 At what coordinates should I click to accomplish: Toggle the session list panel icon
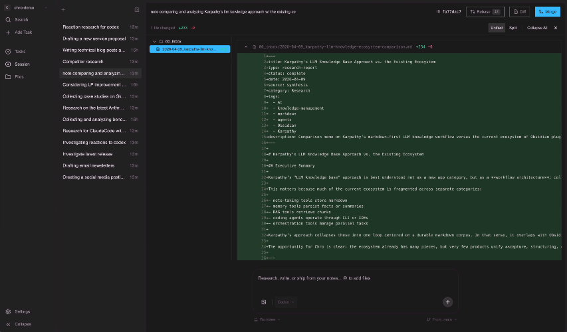tap(137, 10)
